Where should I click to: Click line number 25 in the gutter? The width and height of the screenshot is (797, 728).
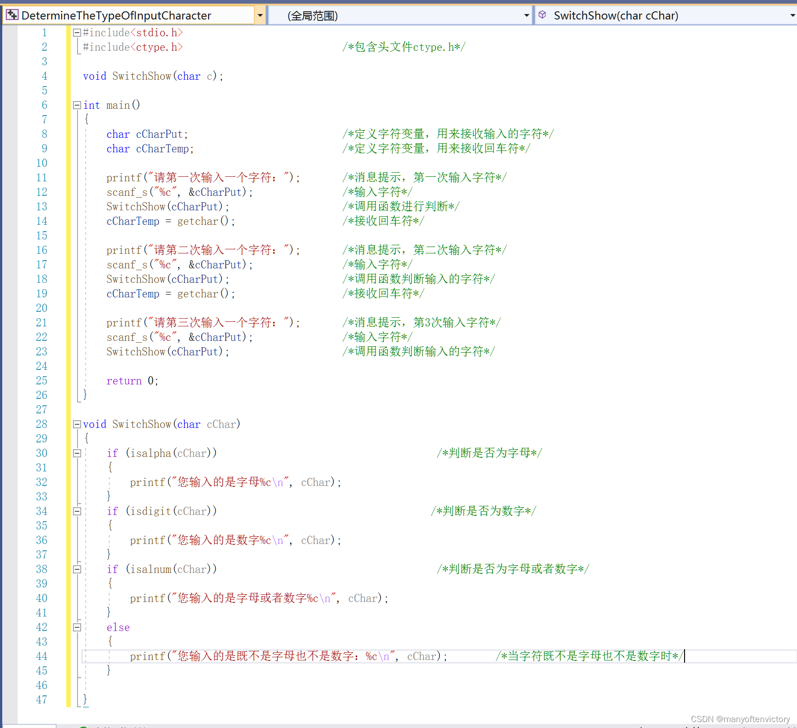coord(42,381)
